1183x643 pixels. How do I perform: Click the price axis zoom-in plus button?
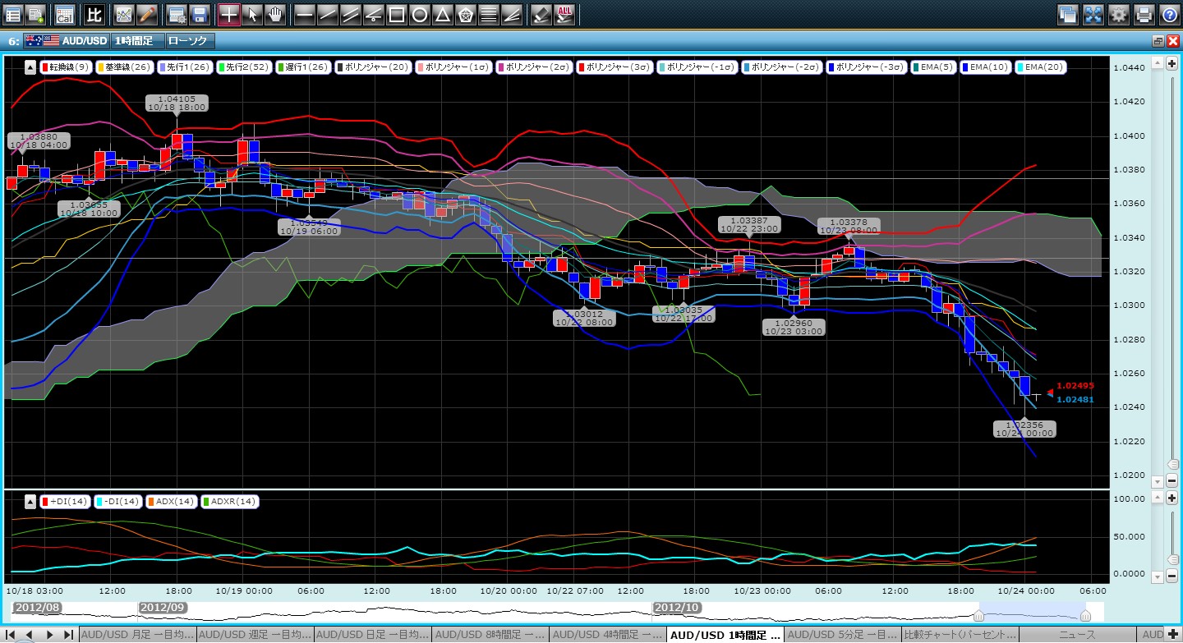(1173, 62)
